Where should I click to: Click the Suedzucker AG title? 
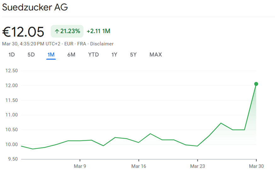point(35,8)
